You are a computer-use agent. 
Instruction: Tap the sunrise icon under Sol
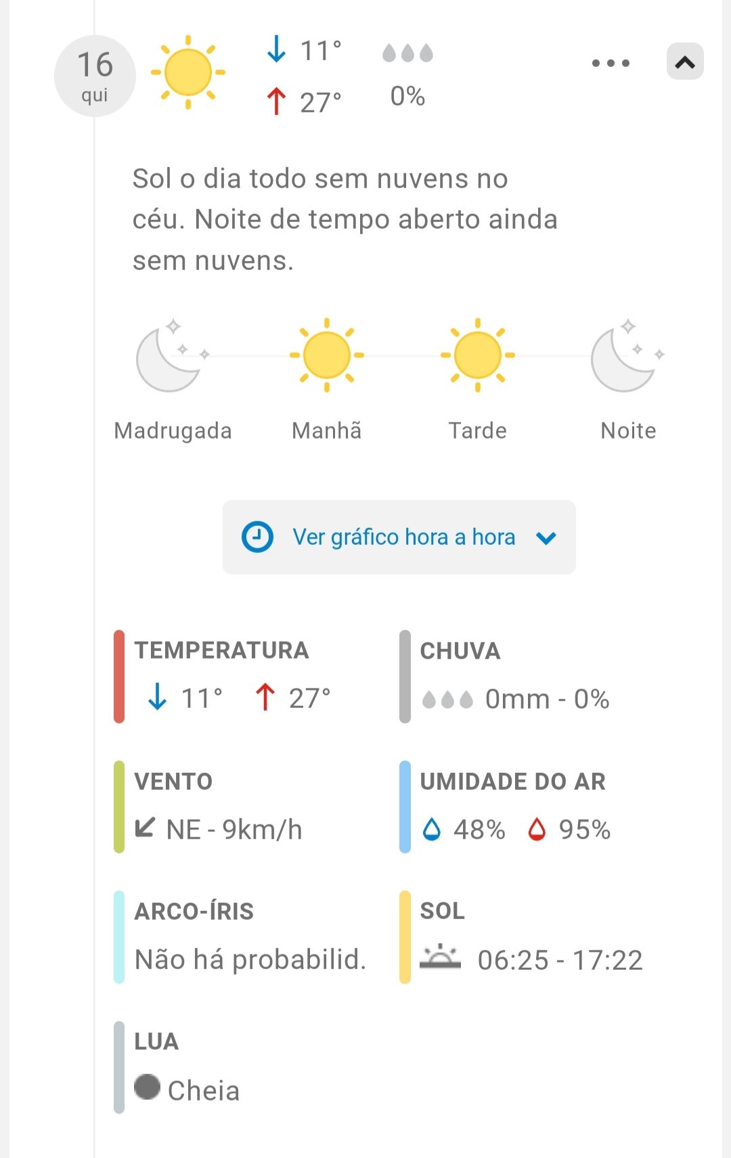[440, 957]
